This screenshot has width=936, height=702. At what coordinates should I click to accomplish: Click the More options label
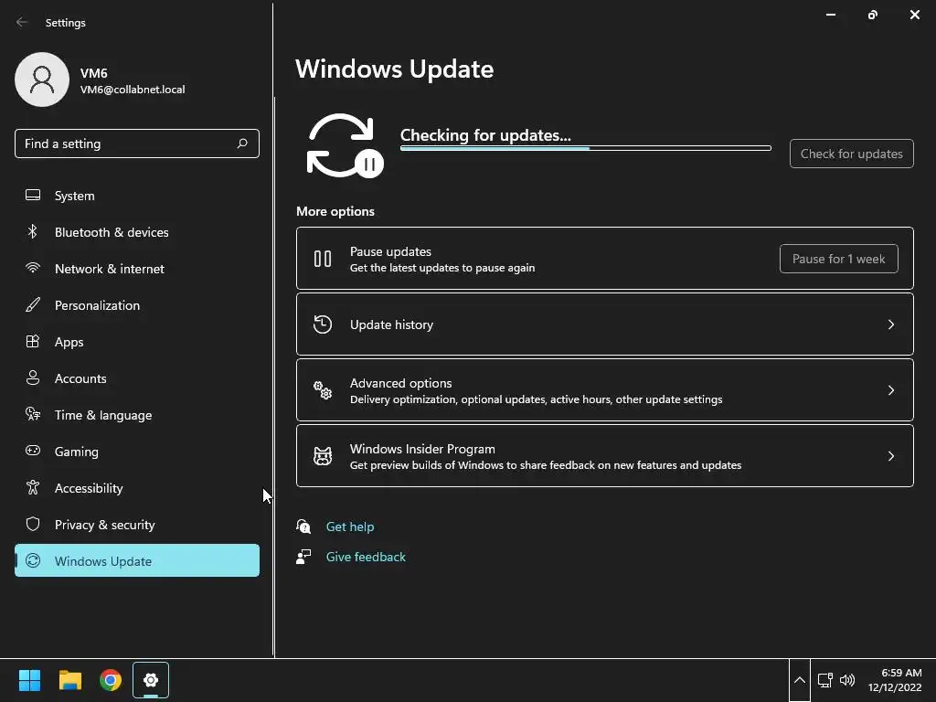[x=335, y=211]
